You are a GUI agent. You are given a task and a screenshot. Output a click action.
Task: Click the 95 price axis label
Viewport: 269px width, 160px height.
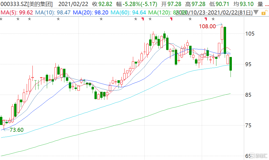248,64
